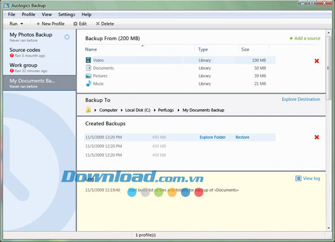Create a New Profile

tap(51, 24)
